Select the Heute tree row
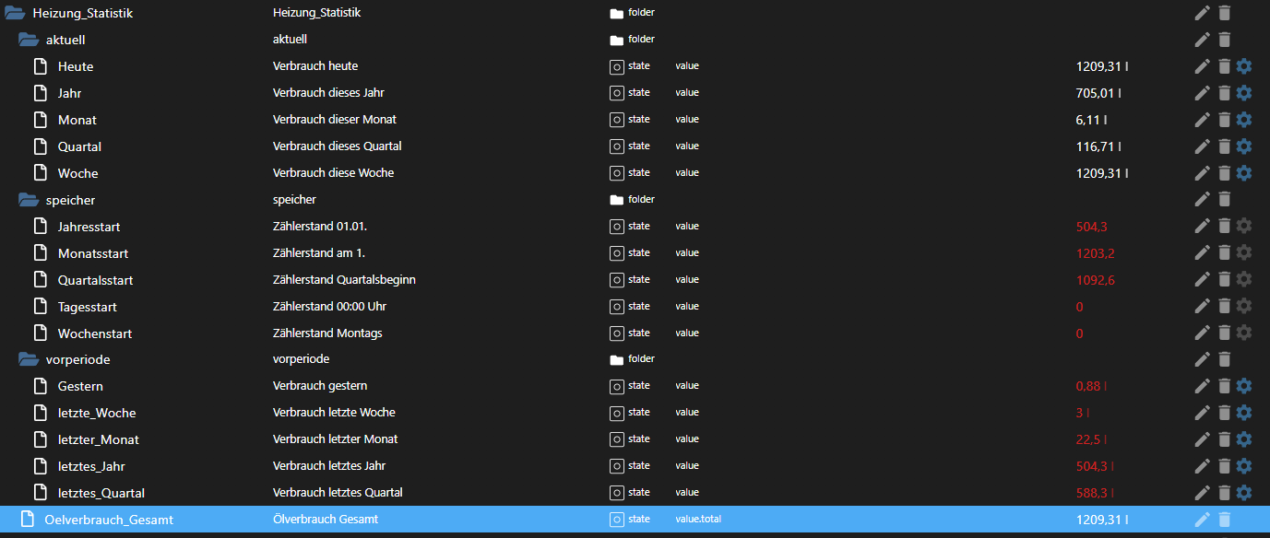The image size is (1270, 538). pos(635,66)
